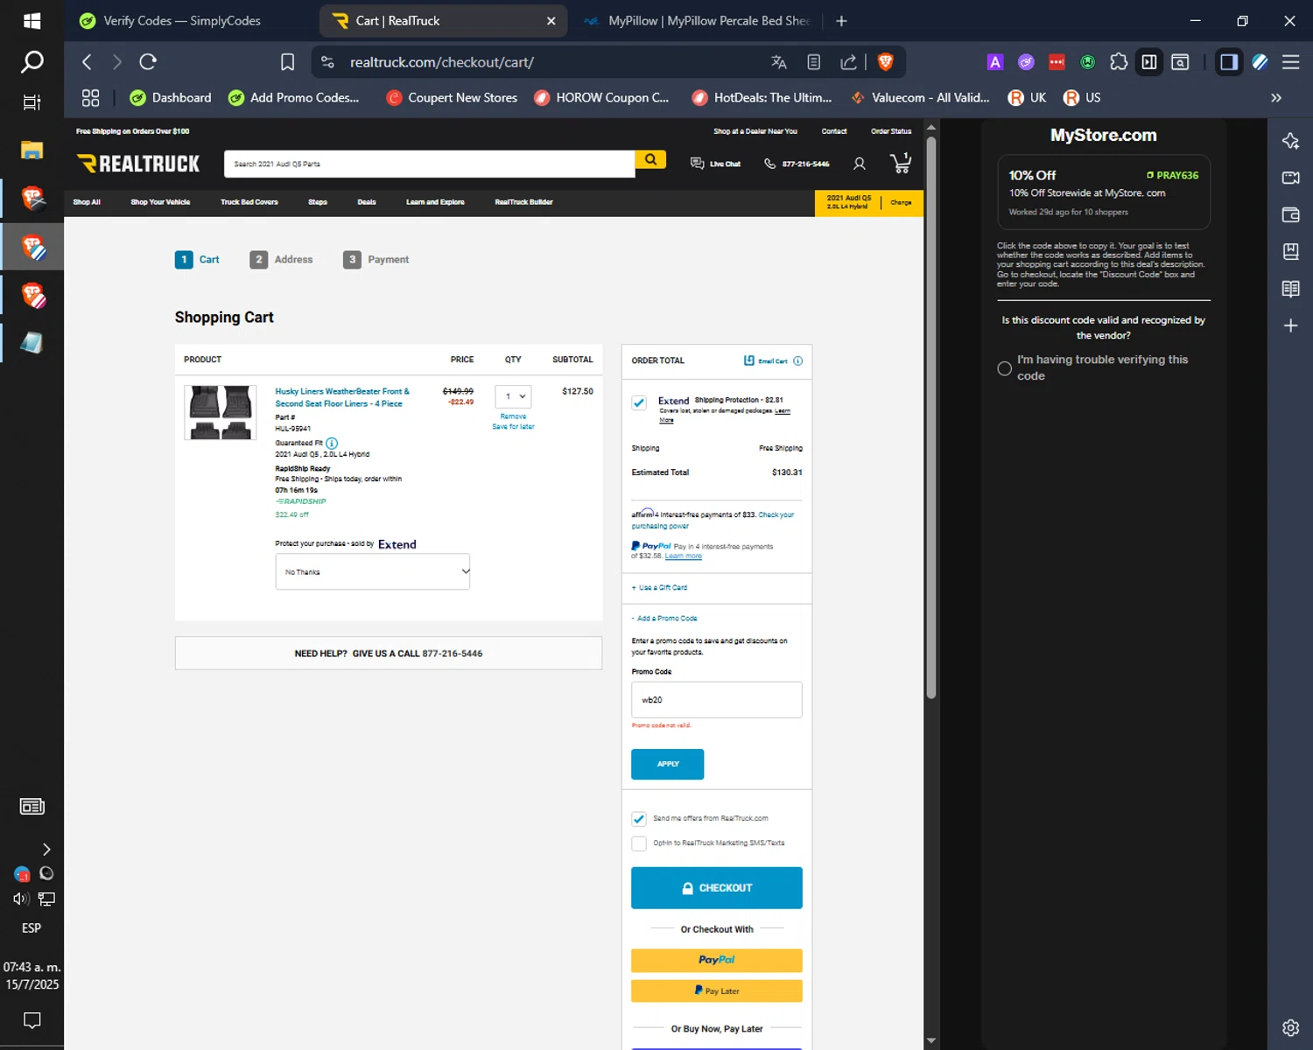Uncheck Send me offers from RealTruck.com

pyautogui.click(x=639, y=819)
